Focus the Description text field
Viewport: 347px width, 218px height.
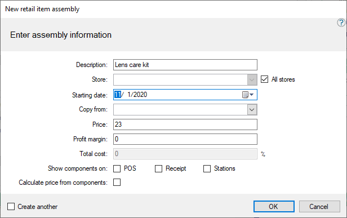pyautogui.click(x=185, y=65)
